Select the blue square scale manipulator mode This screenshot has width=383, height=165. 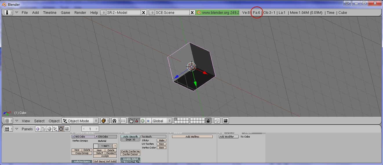point(148,121)
